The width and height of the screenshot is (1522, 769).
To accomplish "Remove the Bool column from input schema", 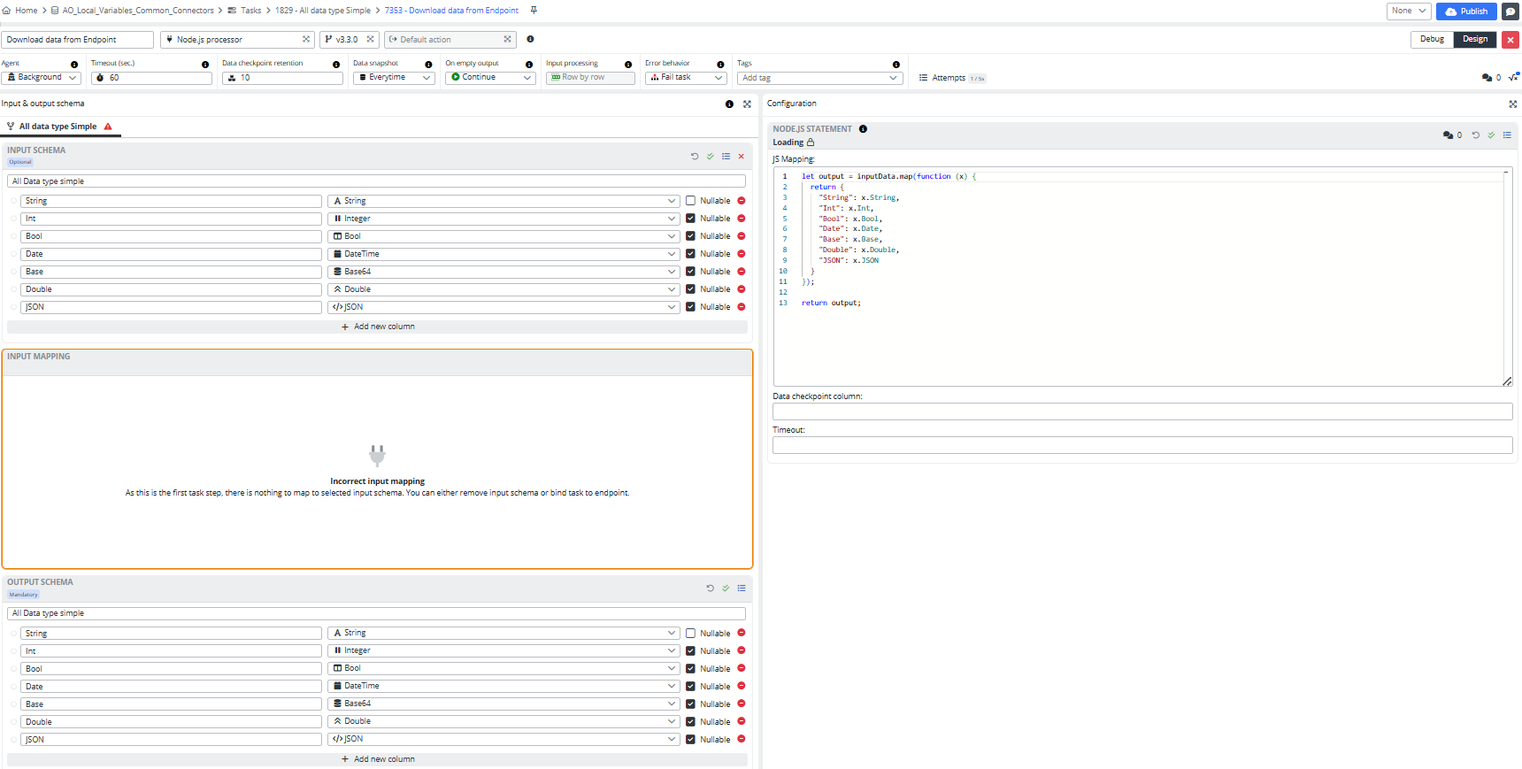I will pos(742,236).
